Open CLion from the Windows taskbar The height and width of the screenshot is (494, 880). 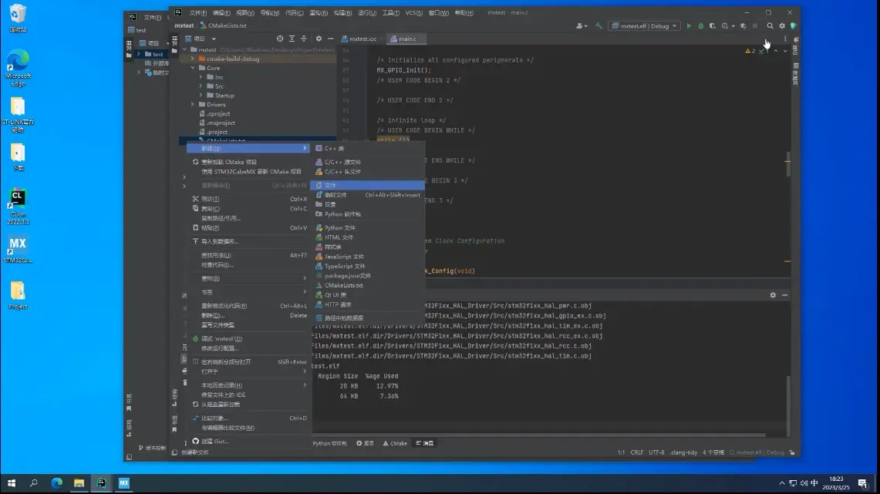tap(100, 483)
